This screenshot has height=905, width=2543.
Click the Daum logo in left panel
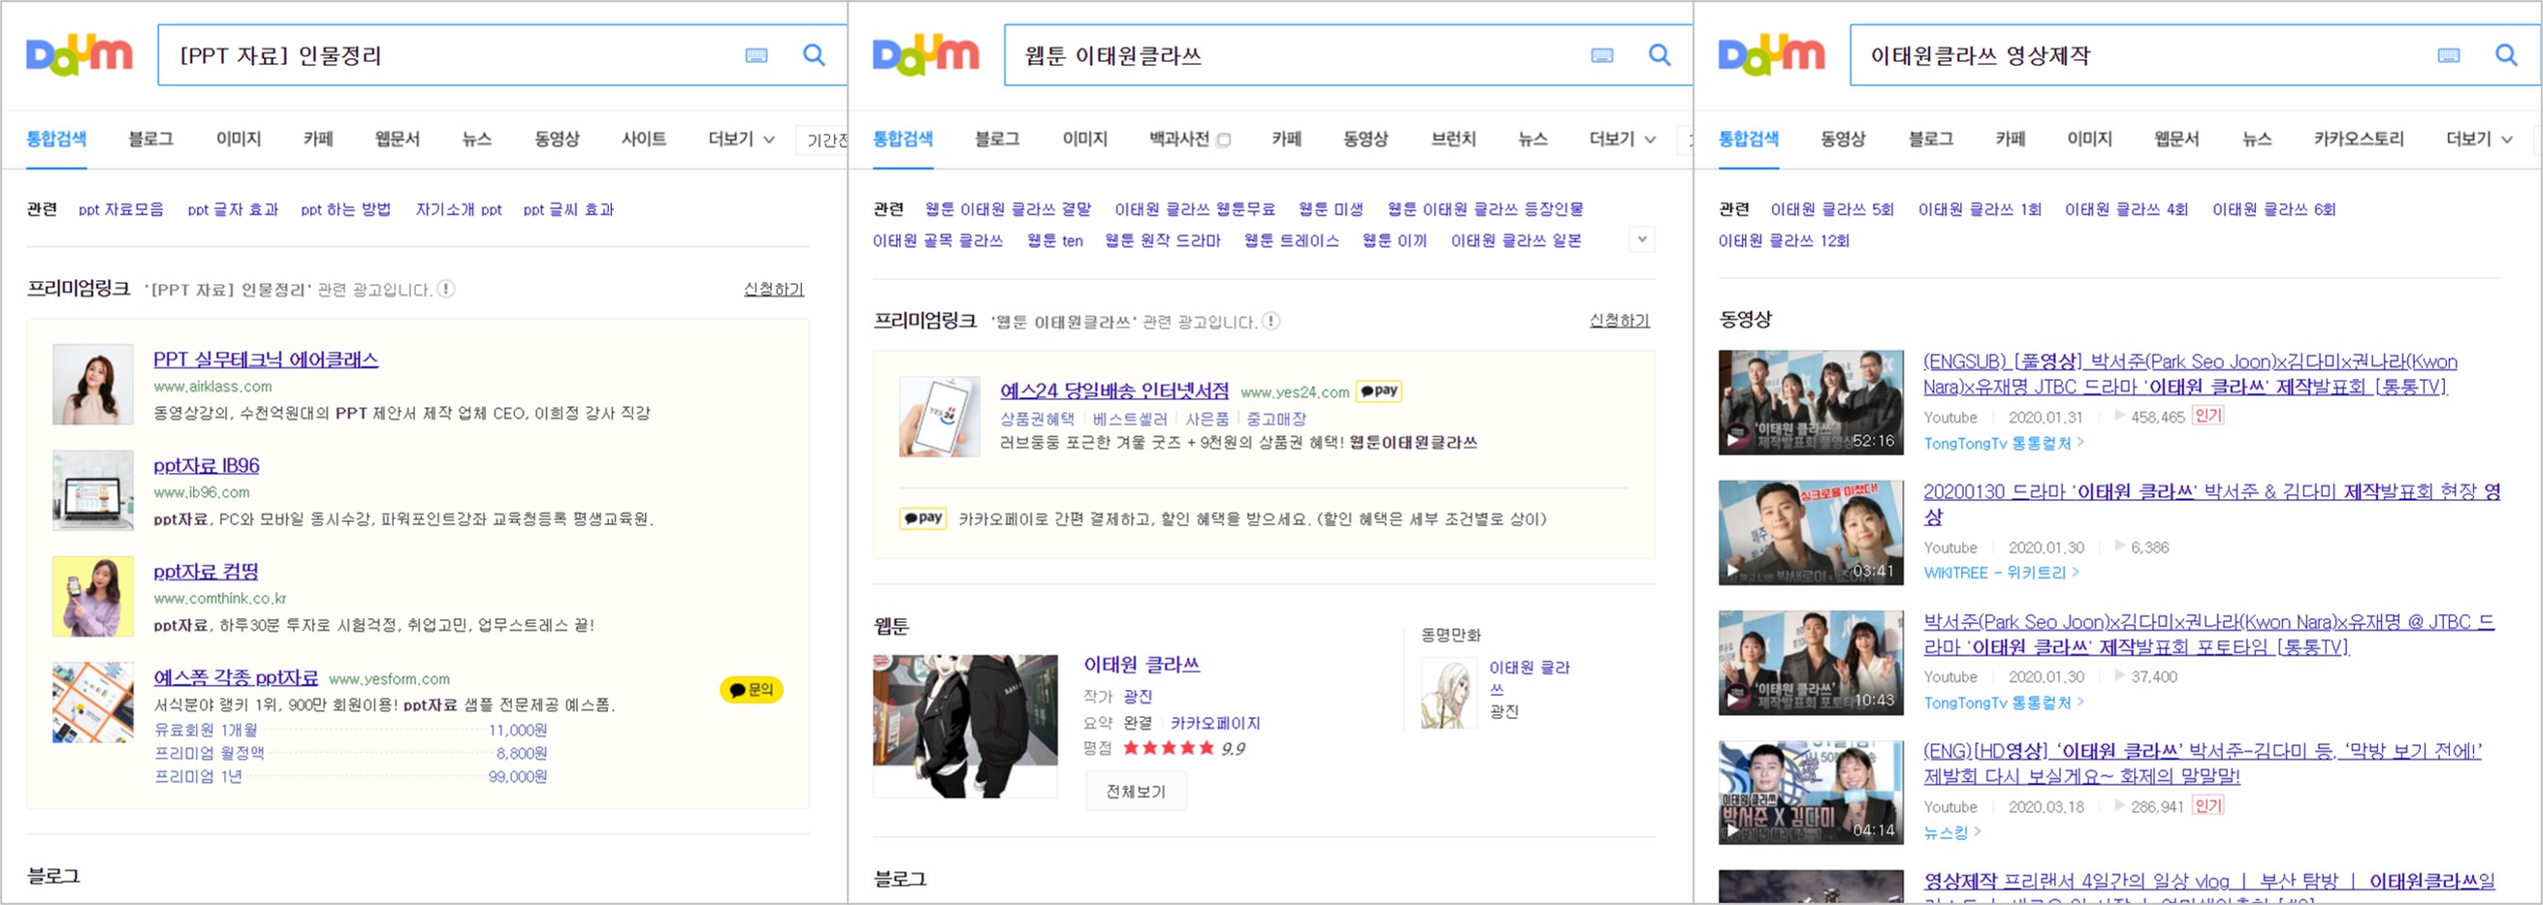click(x=79, y=54)
